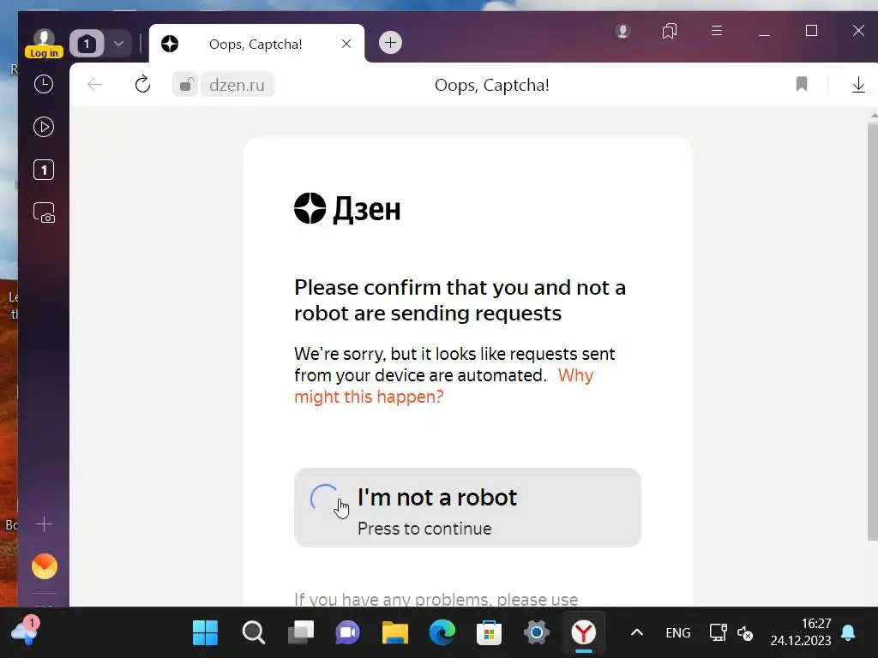Click the 'Press to continue' text
The image size is (878, 658).
click(424, 529)
